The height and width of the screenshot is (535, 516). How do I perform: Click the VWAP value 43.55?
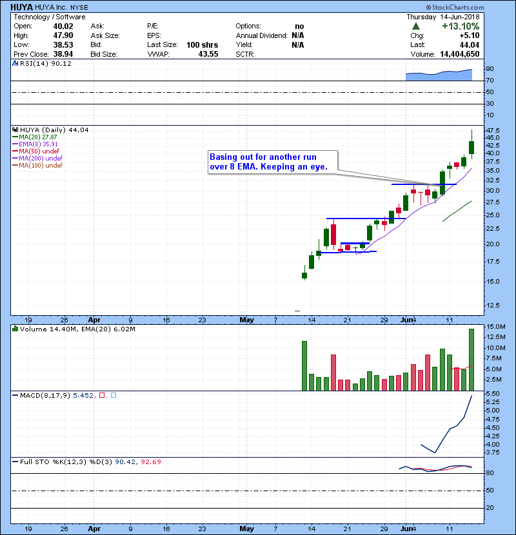[208, 54]
